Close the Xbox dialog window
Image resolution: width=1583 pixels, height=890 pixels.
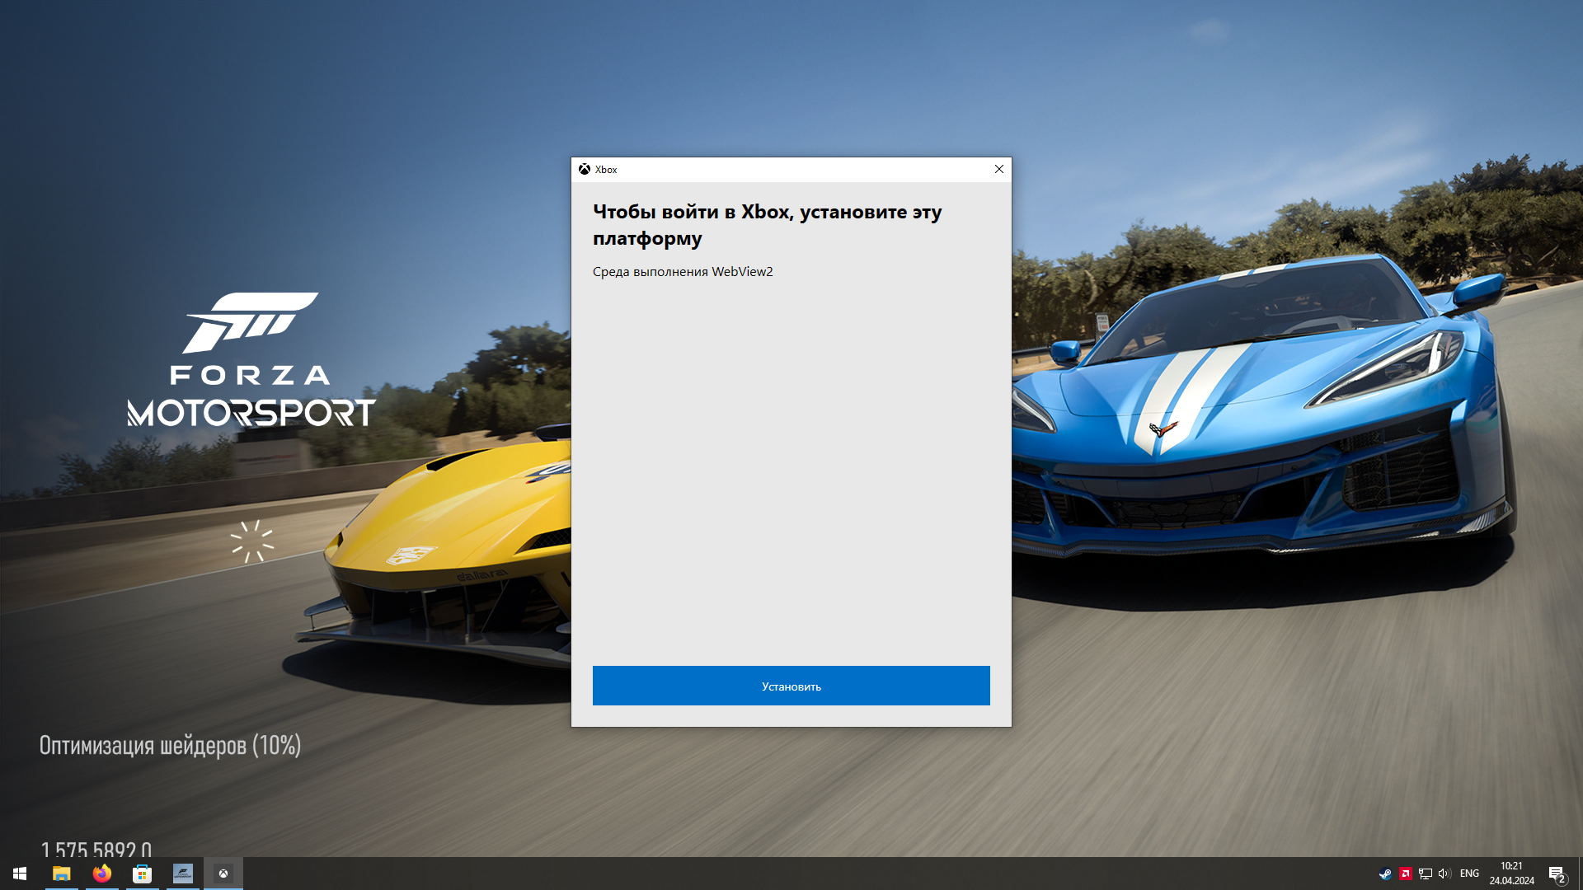998,169
